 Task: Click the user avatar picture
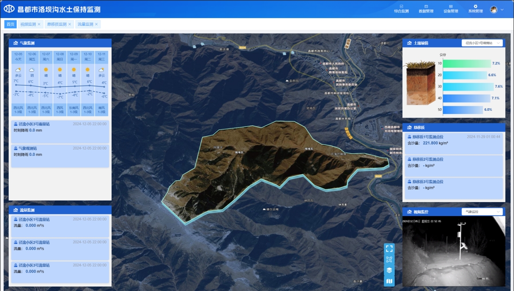tap(494, 9)
